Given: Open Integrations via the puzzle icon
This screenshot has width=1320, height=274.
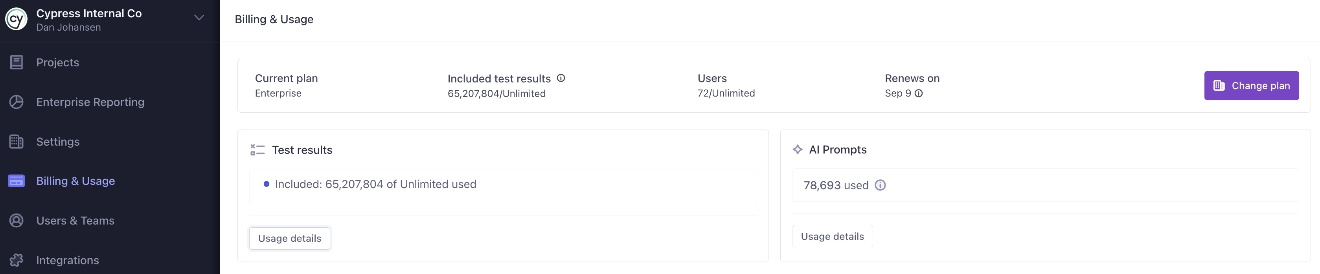Looking at the screenshot, I should (17, 260).
